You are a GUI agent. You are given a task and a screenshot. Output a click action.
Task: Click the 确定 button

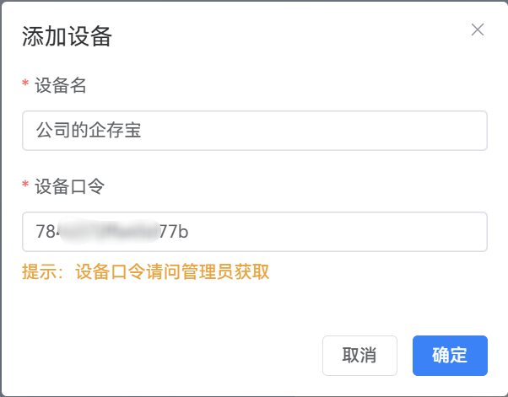pyautogui.click(x=450, y=355)
